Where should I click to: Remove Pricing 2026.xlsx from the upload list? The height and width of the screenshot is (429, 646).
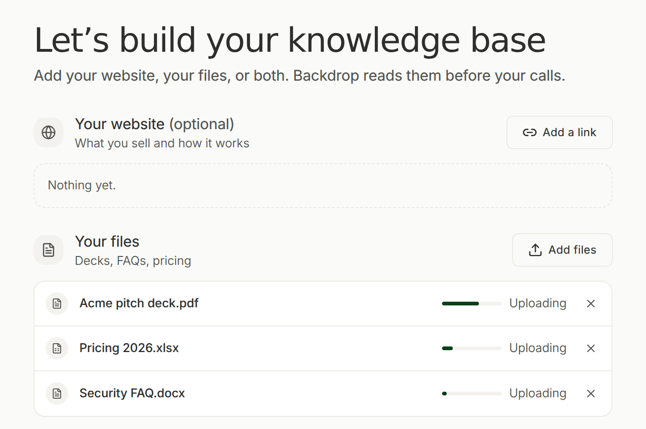tap(591, 348)
